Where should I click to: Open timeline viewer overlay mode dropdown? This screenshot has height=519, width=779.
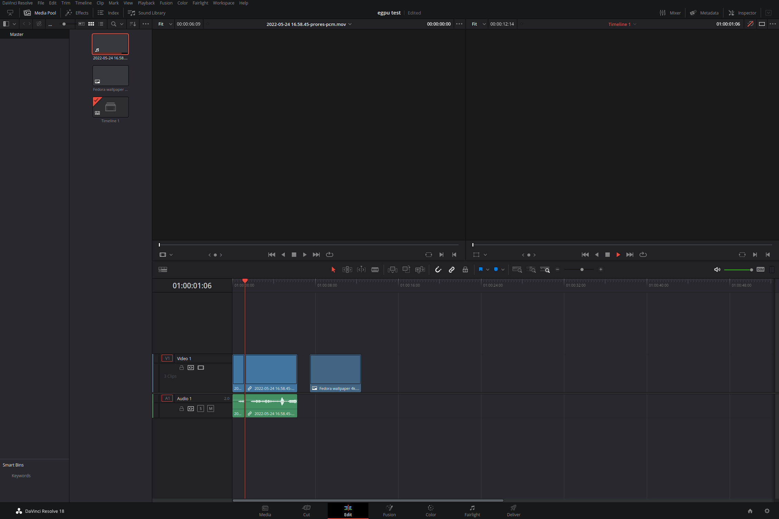[485, 255]
